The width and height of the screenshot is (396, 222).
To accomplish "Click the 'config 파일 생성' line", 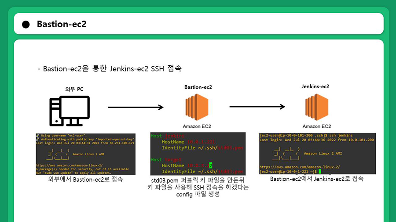I will tap(198, 194).
